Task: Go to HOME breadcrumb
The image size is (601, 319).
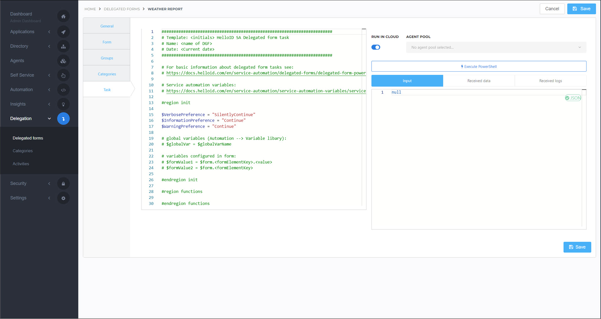Action: (90, 9)
